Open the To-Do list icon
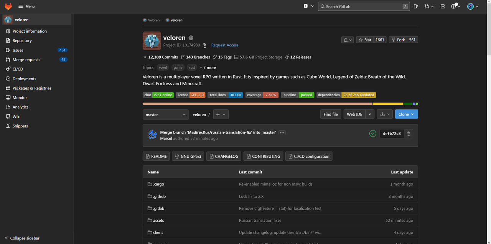The height and width of the screenshot is (244, 491). click(443, 6)
